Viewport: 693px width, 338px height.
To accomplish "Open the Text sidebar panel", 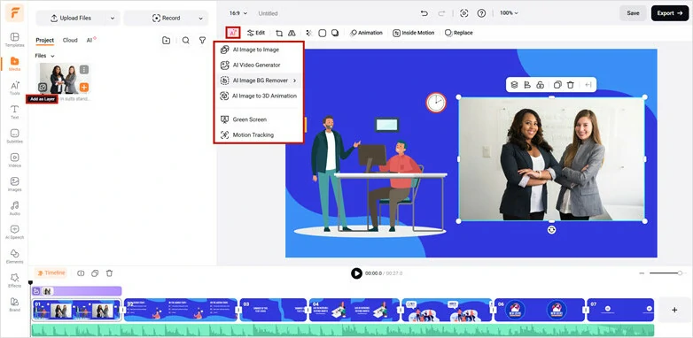I will pos(14,111).
